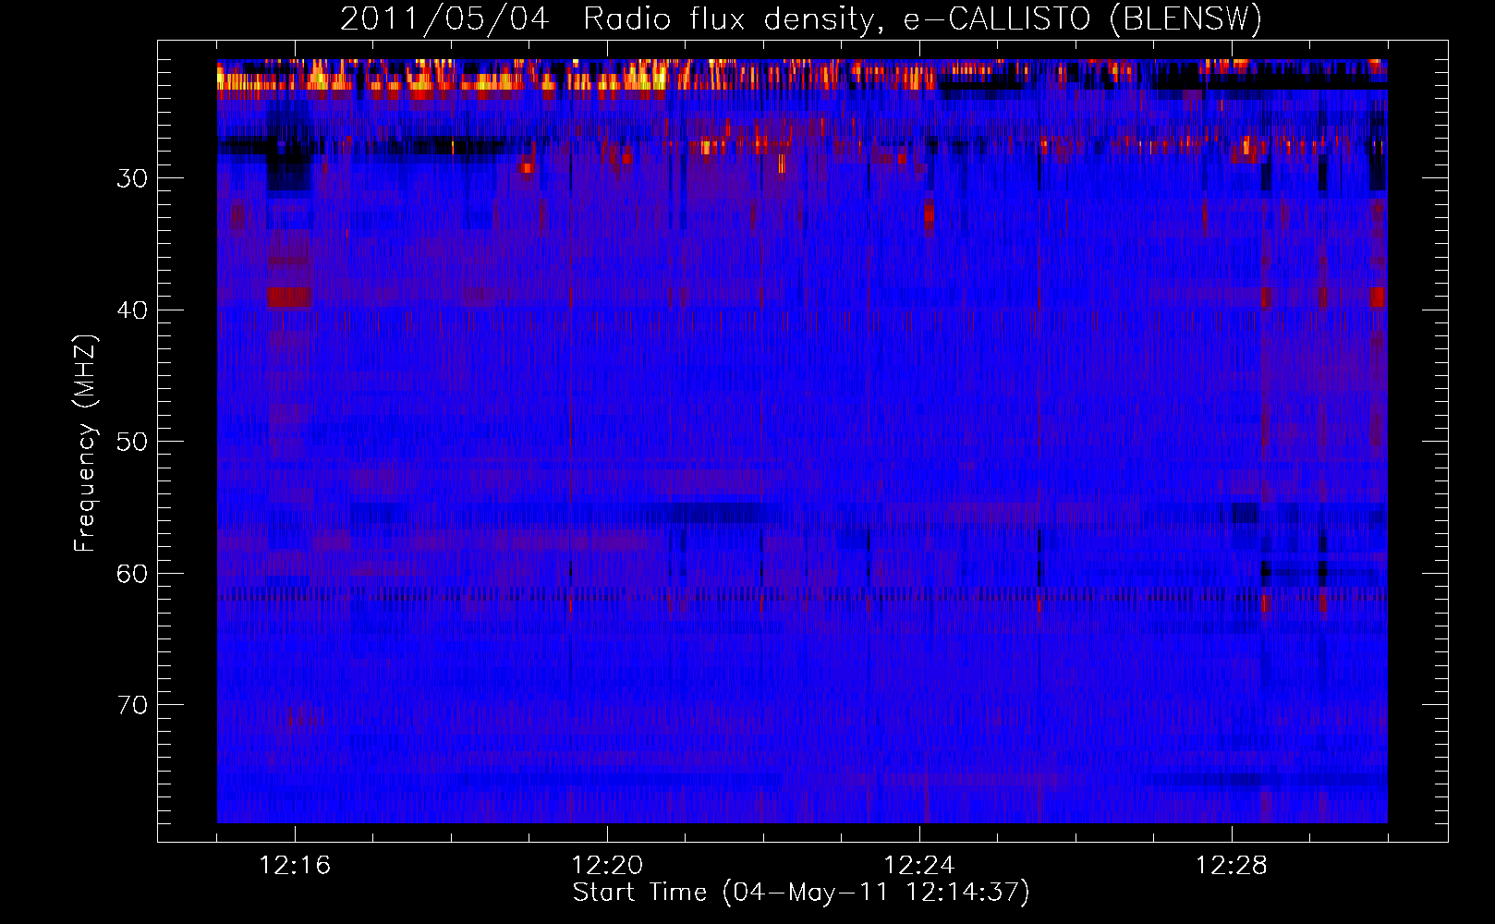The image size is (1495, 924).
Task: Click the 70 frequency tick label
Action: [x=132, y=706]
